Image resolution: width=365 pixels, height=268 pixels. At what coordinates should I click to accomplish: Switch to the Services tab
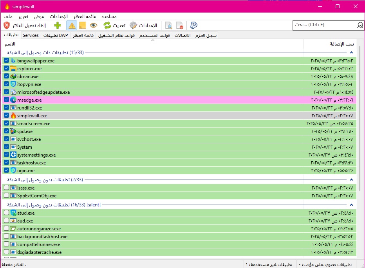click(x=31, y=35)
